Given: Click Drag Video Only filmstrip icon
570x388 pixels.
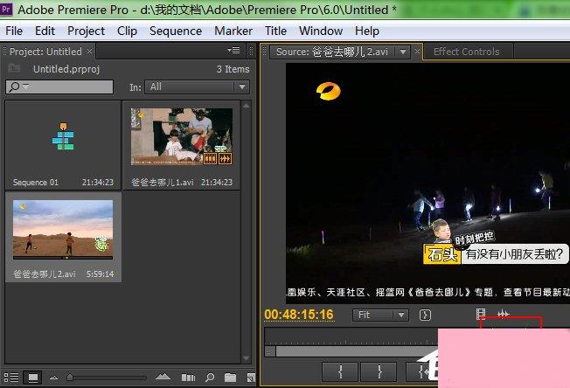Looking at the screenshot, I should click(x=481, y=314).
